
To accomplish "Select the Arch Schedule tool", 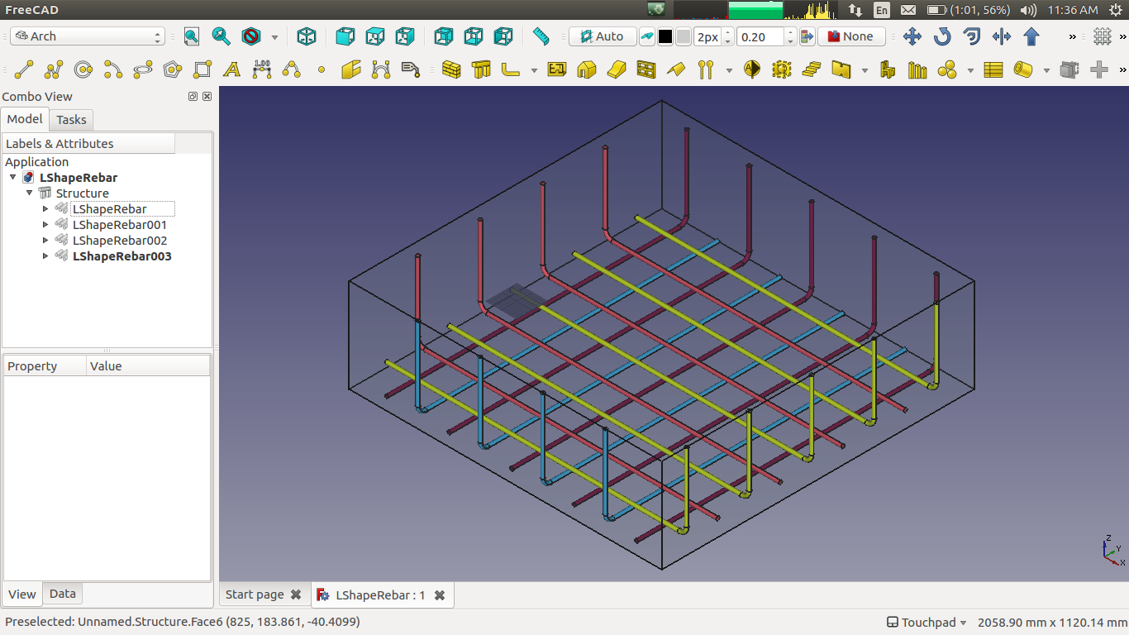I will [993, 69].
